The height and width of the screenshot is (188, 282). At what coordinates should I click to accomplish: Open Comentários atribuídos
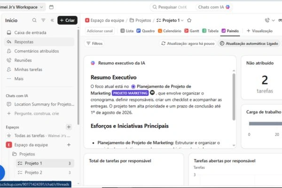39,51
